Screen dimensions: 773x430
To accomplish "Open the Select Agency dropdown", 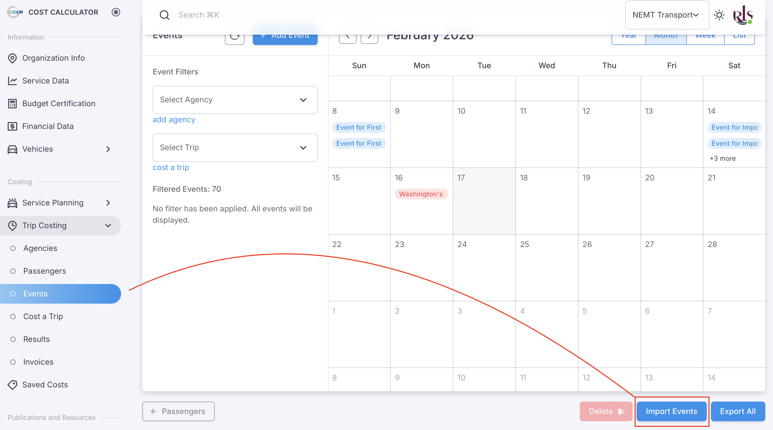I will pyautogui.click(x=235, y=100).
